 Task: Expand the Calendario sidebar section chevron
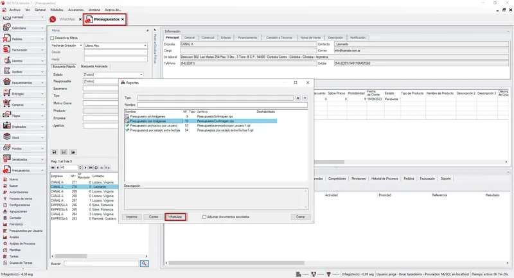pyautogui.click(x=42, y=28)
